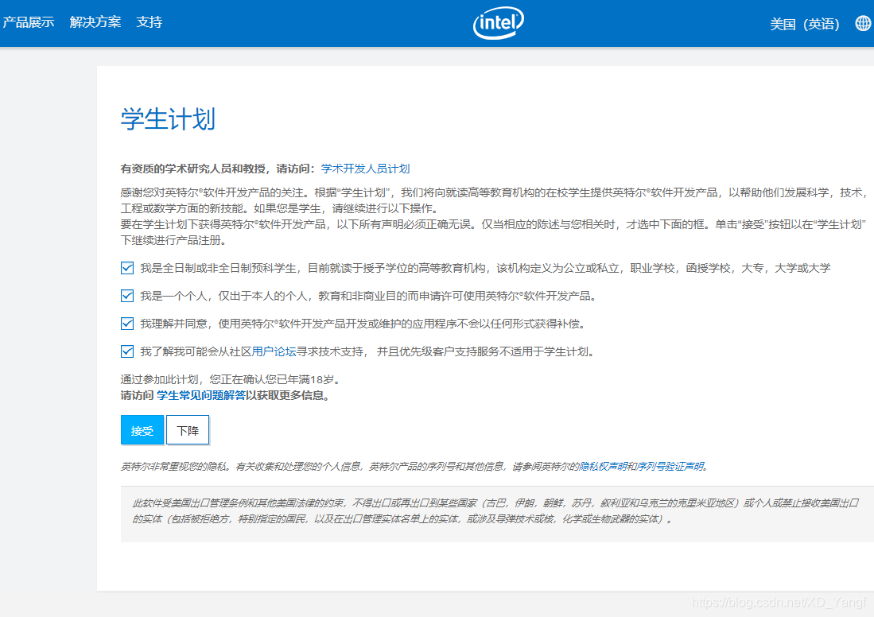The height and width of the screenshot is (617, 874).
Task: Uncheck the full-time student statement checkbox
Action: pyautogui.click(x=127, y=268)
